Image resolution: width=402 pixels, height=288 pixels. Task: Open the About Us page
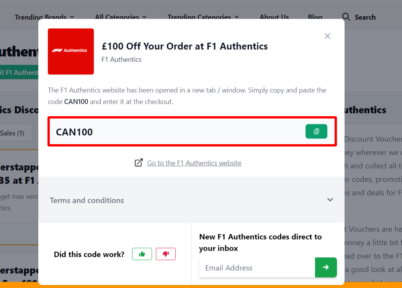click(274, 17)
